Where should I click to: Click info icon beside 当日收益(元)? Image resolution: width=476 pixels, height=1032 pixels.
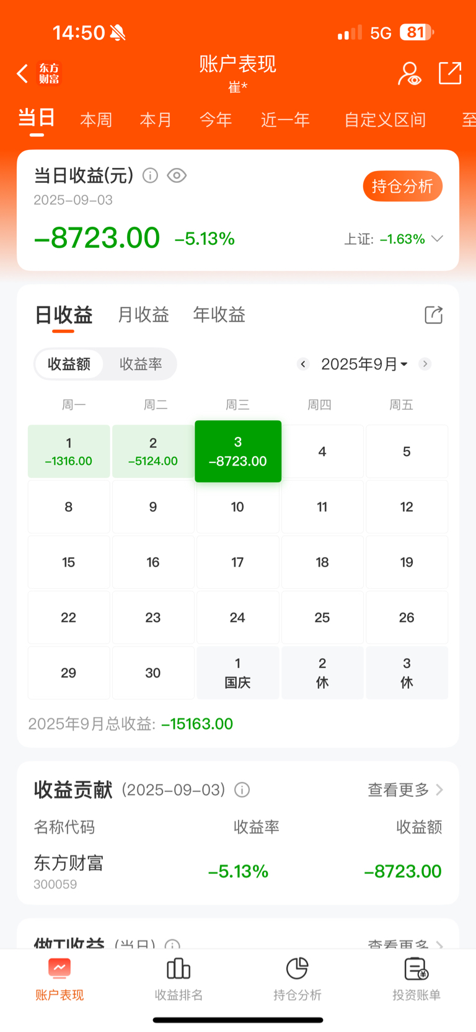click(150, 176)
